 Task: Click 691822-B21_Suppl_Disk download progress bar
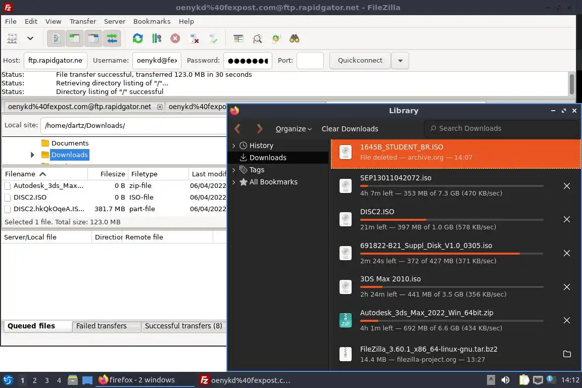click(x=452, y=254)
